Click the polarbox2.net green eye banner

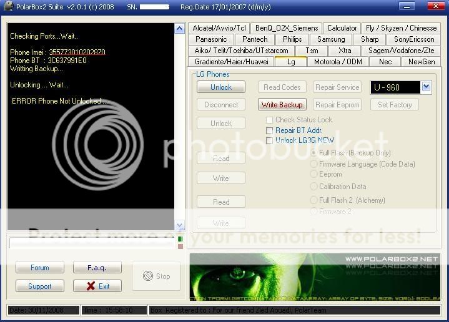[315, 277]
